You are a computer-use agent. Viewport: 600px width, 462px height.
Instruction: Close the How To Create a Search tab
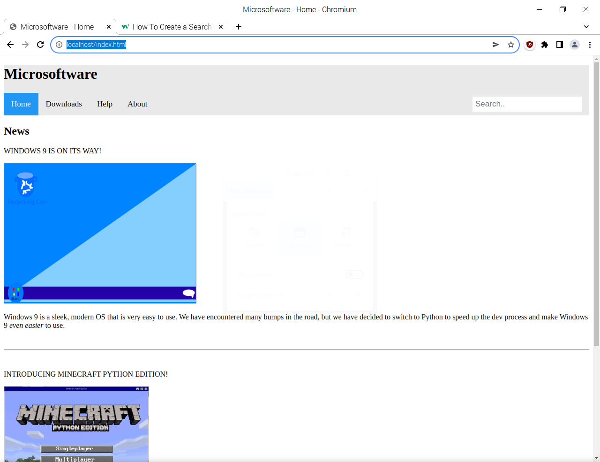click(x=221, y=27)
